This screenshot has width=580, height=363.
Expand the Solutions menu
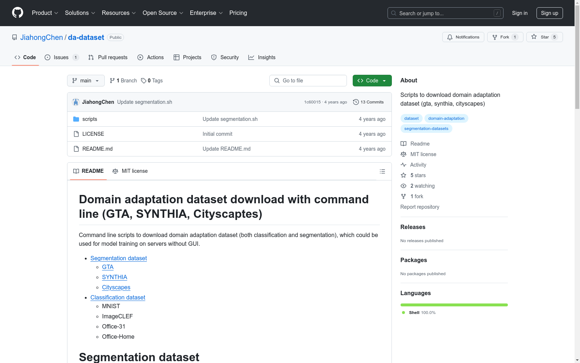tap(80, 13)
